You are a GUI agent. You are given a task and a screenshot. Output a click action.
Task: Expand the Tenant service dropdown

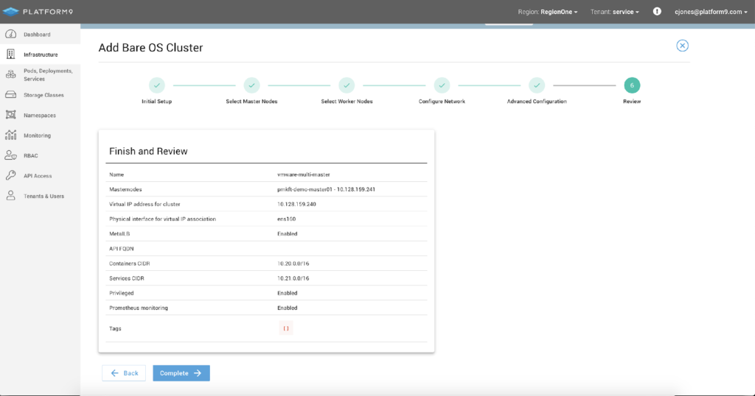(615, 12)
